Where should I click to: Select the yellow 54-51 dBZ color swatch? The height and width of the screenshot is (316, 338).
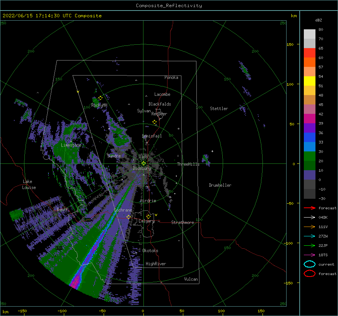click(x=309, y=81)
